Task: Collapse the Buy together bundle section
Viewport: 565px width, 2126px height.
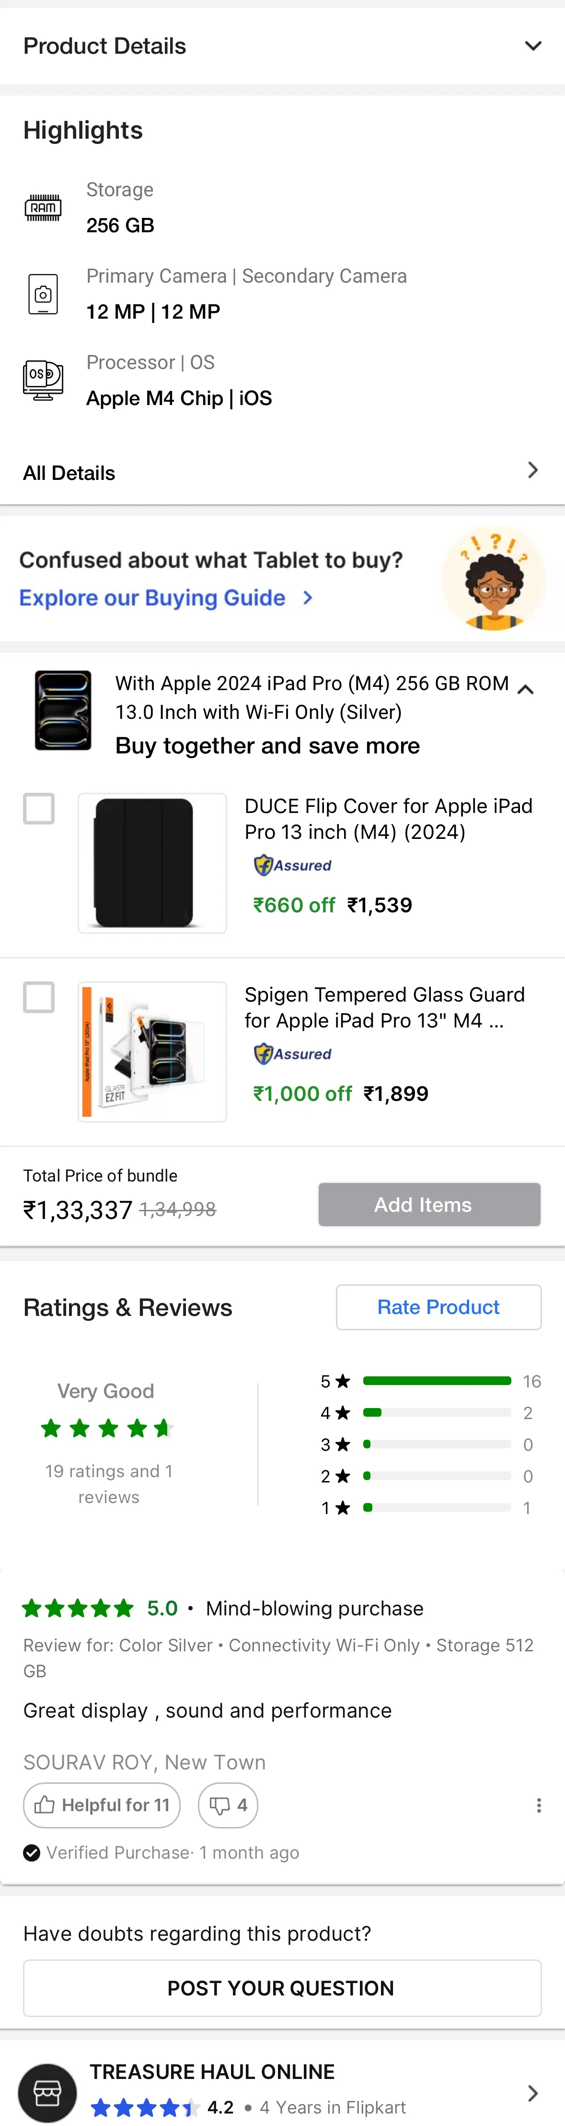Action: coord(526,689)
